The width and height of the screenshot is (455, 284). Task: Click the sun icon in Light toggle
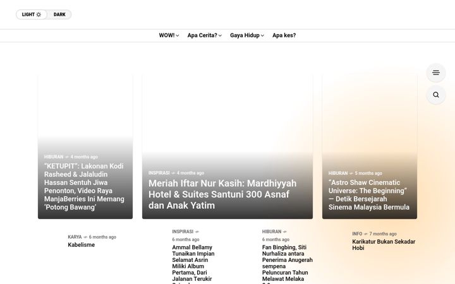(39, 15)
